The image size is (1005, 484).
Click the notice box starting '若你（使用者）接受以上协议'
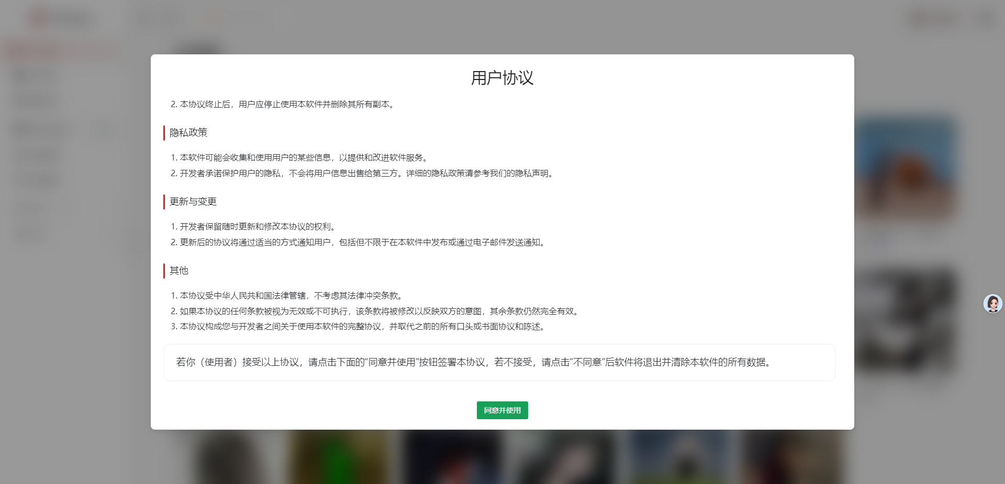[x=499, y=362]
